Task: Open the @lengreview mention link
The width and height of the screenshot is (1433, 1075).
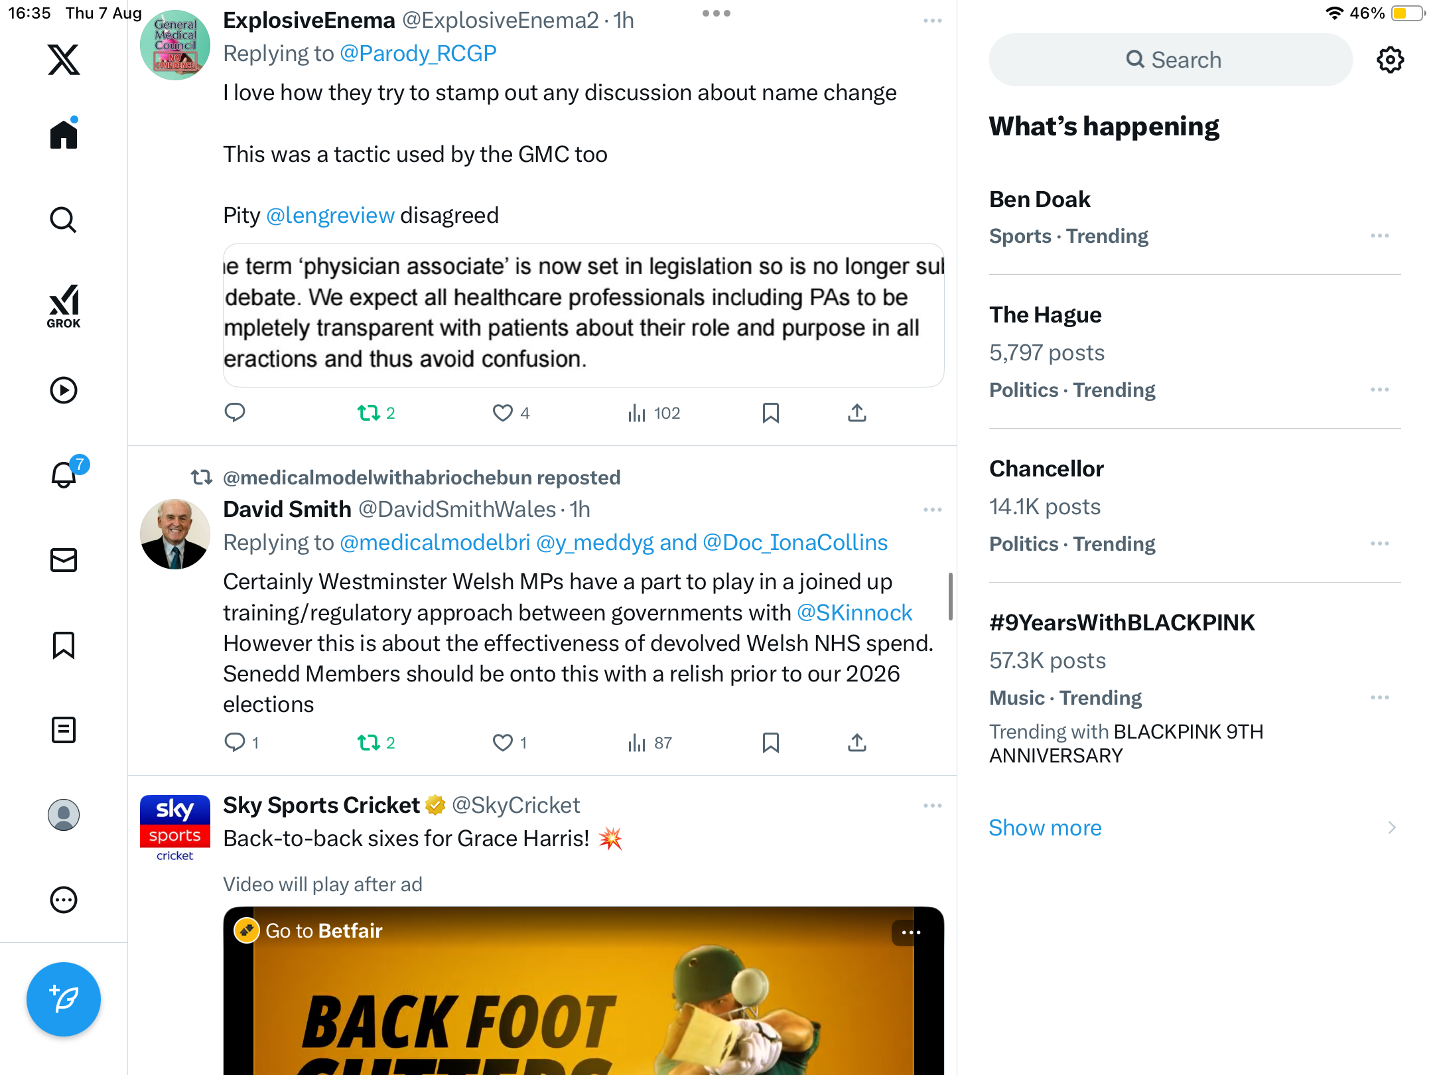Action: (x=330, y=216)
